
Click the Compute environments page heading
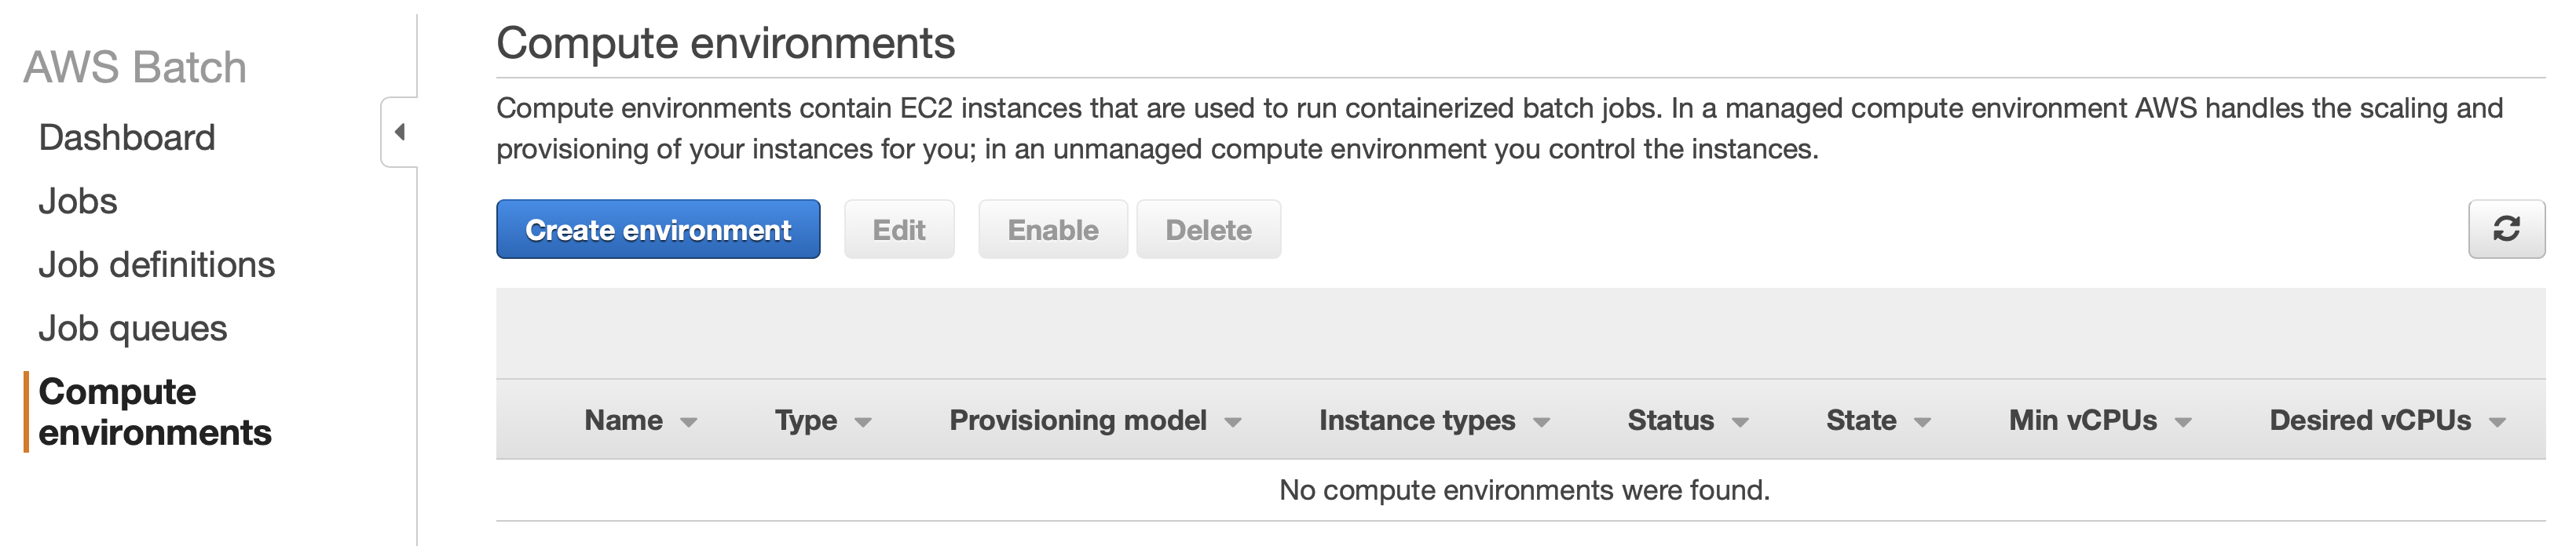click(x=726, y=44)
